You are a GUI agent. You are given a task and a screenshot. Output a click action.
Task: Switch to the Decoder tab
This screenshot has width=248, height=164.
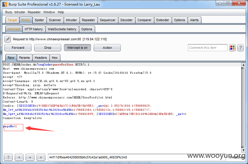point(127,20)
